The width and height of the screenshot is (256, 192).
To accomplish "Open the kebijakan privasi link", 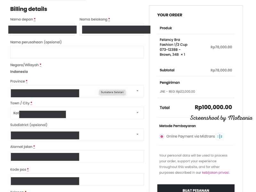I will (x=215, y=172).
